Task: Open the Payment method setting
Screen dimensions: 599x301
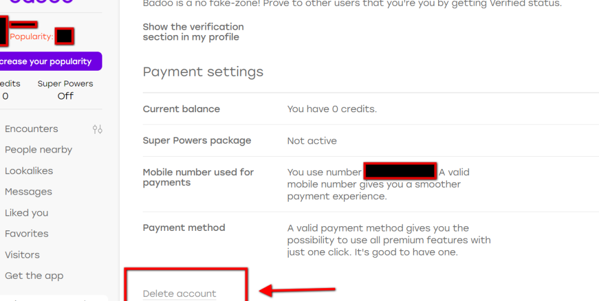Action: point(184,228)
